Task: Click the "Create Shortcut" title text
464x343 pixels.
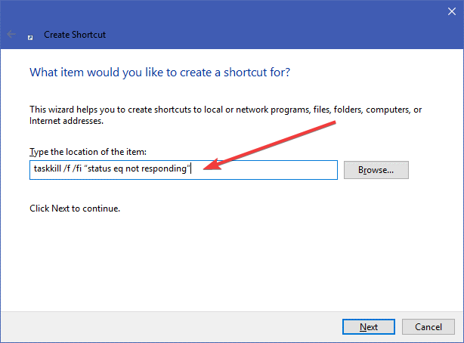Action: 74,35
